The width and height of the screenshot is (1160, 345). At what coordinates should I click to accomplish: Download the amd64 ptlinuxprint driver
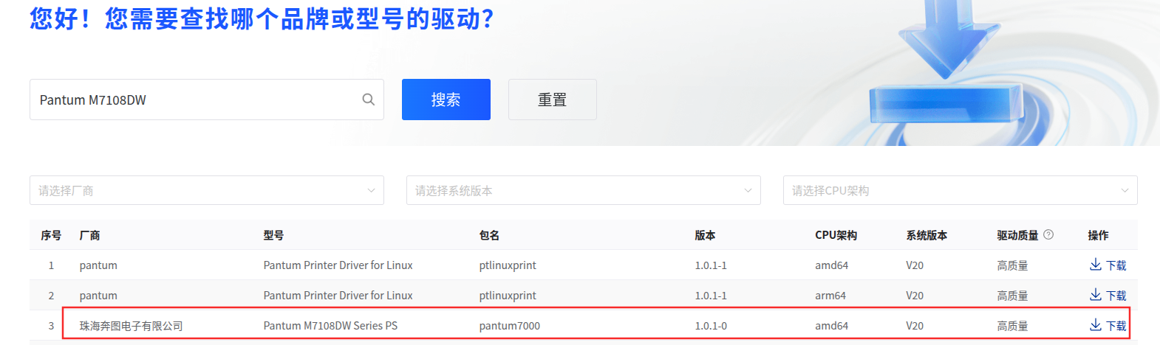click(1108, 265)
